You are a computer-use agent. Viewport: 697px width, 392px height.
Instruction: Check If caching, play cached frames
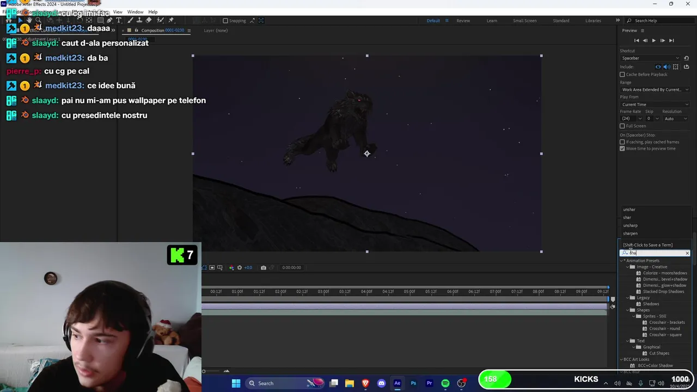pos(622,142)
